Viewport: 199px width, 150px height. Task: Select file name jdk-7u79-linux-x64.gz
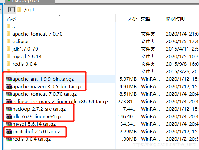click(37, 117)
